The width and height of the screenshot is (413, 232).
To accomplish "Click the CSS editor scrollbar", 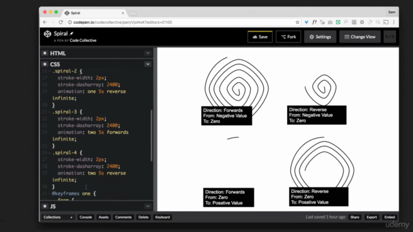I will 152,135.
